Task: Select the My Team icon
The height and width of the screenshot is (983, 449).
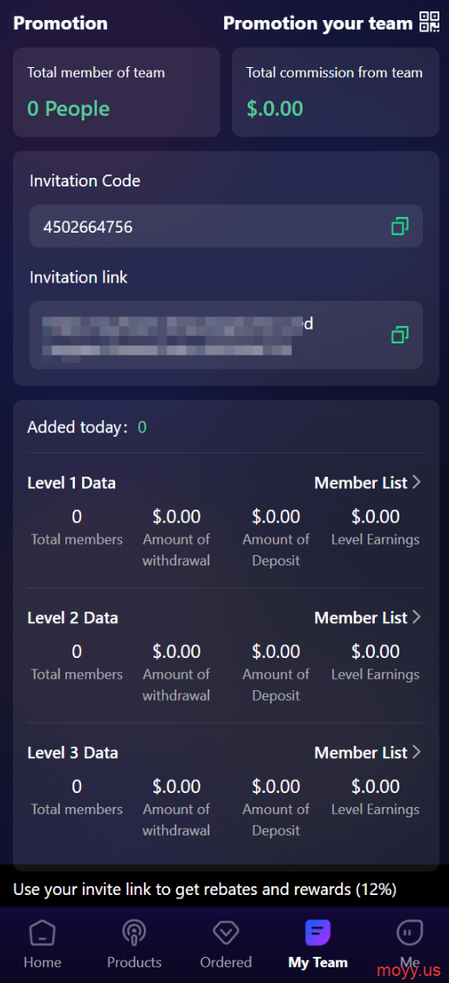Action: pyautogui.click(x=317, y=932)
